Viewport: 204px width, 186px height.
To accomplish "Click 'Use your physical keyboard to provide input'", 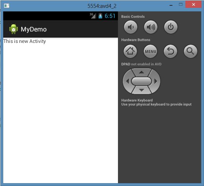I will [x=156, y=104].
